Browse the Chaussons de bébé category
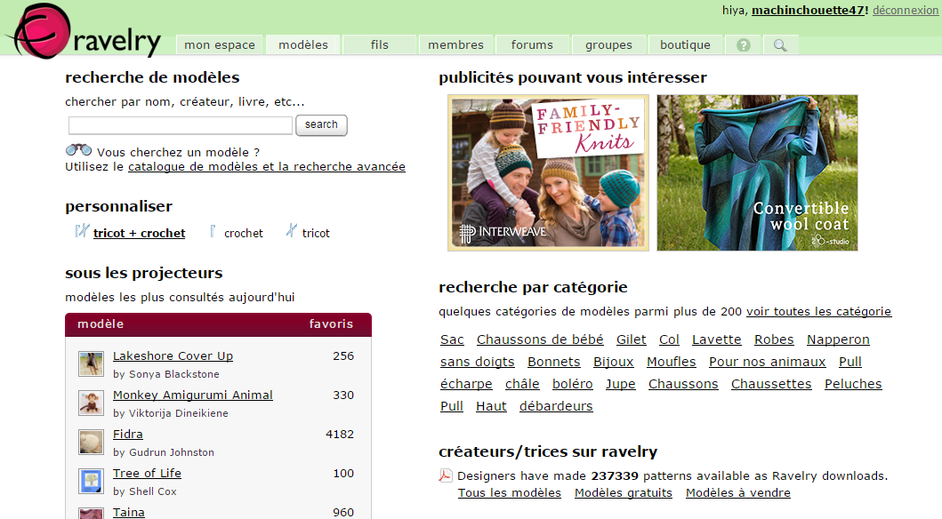The image size is (942, 519). (x=540, y=339)
